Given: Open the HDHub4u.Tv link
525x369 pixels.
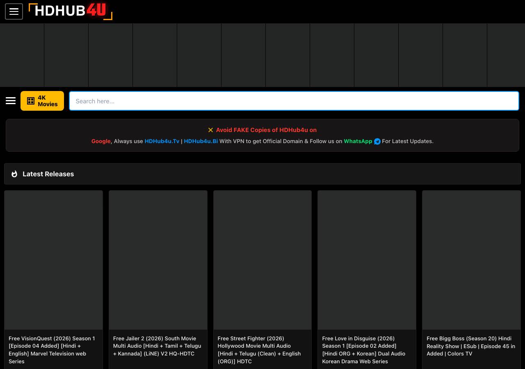Looking at the screenshot, I should (162, 141).
